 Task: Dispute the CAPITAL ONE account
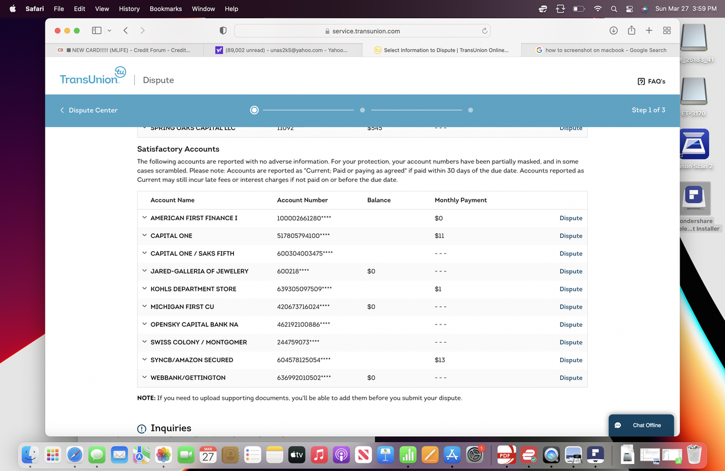coord(571,235)
